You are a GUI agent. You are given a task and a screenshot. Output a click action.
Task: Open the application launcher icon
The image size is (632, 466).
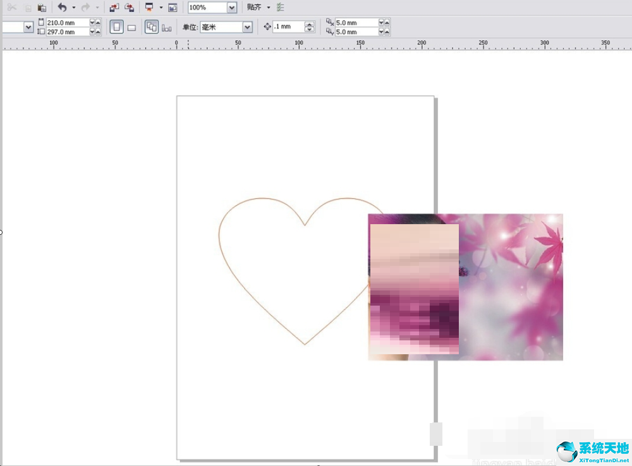(149, 8)
